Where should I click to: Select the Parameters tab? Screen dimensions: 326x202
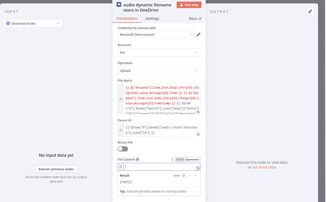[x=127, y=18]
